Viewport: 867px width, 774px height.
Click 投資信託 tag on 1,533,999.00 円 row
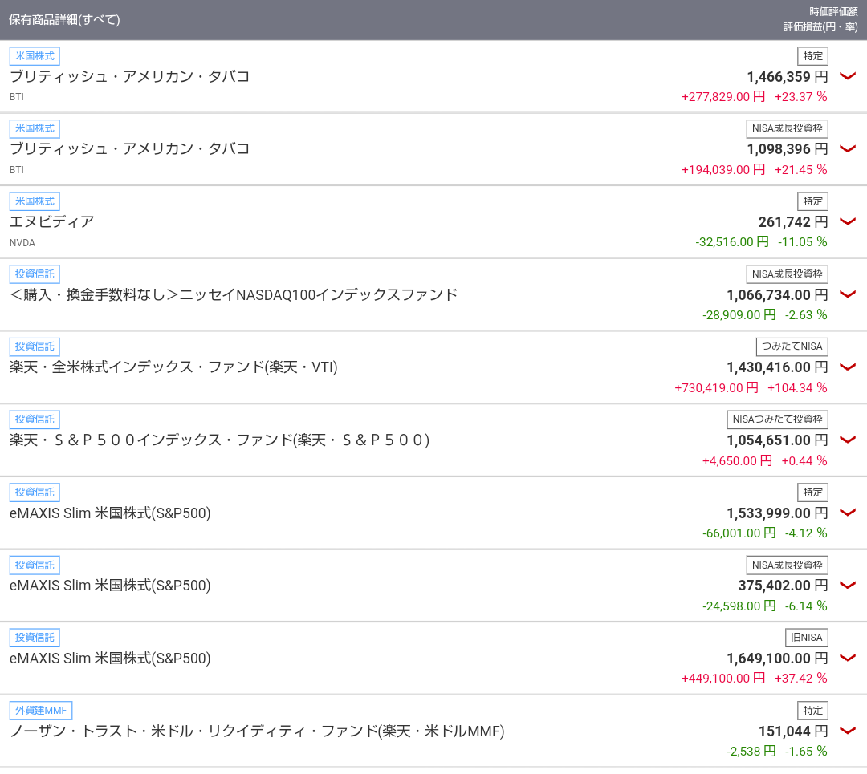click(35, 492)
